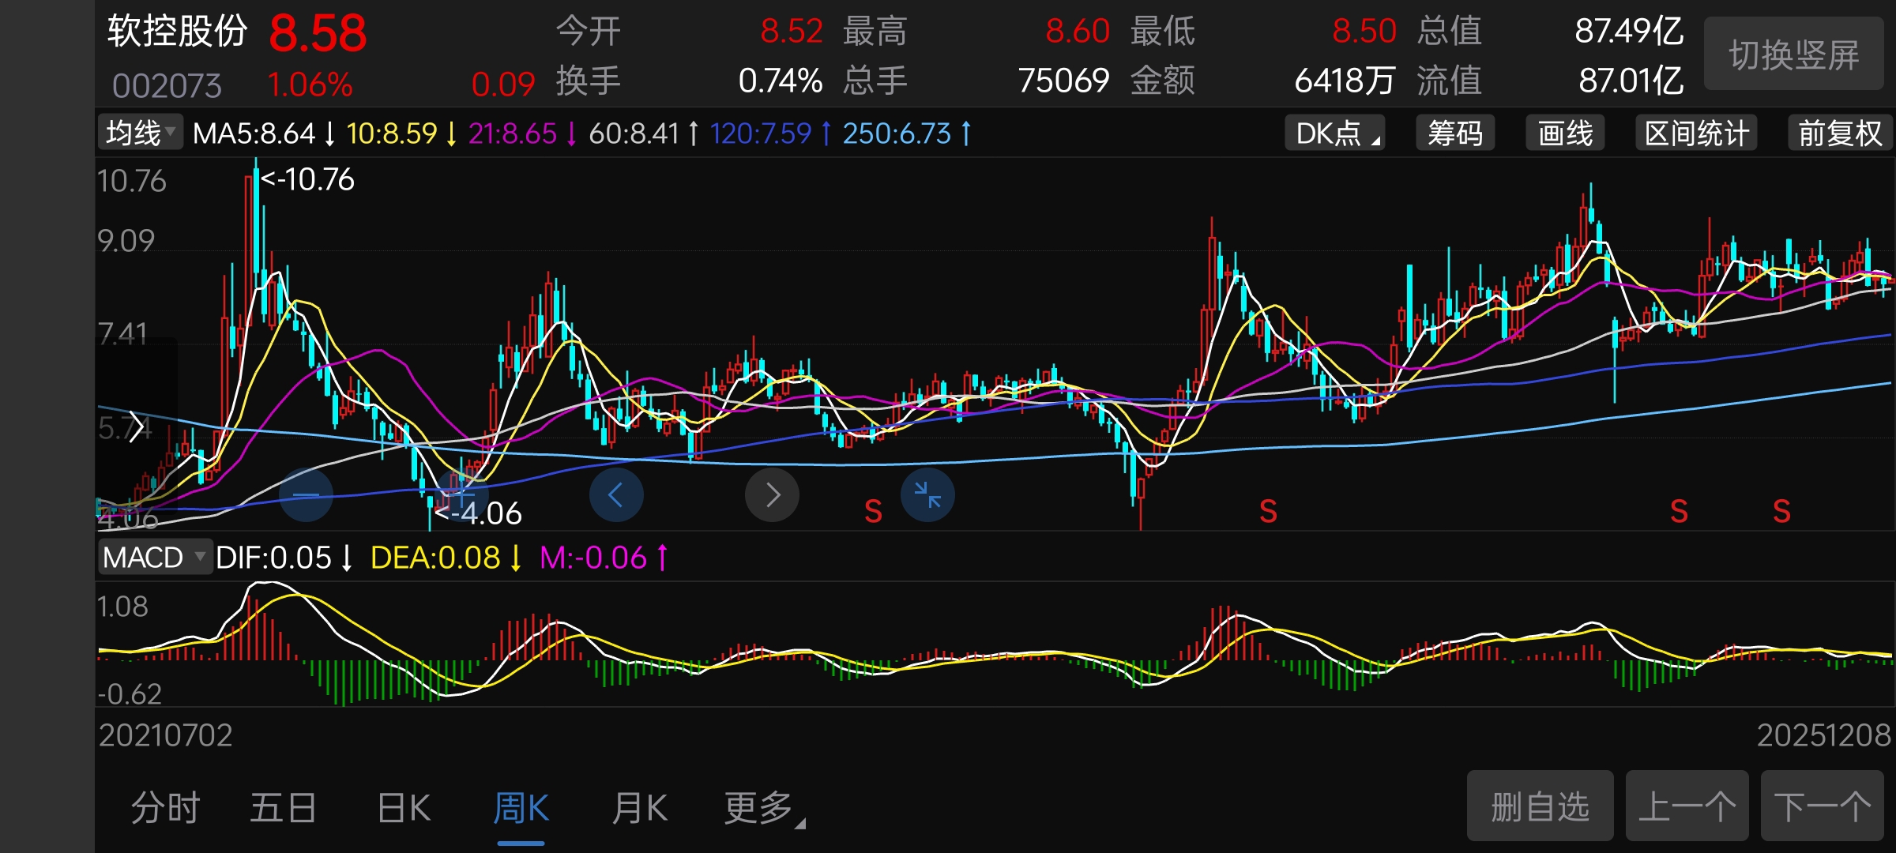Tap the collapse arrows icon on chart

click(x=927, y=495)
